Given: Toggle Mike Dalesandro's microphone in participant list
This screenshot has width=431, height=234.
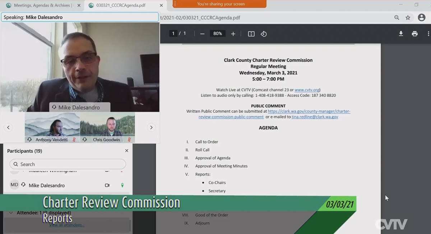Looking at the screenshot, I should click(x=122, y=185).
